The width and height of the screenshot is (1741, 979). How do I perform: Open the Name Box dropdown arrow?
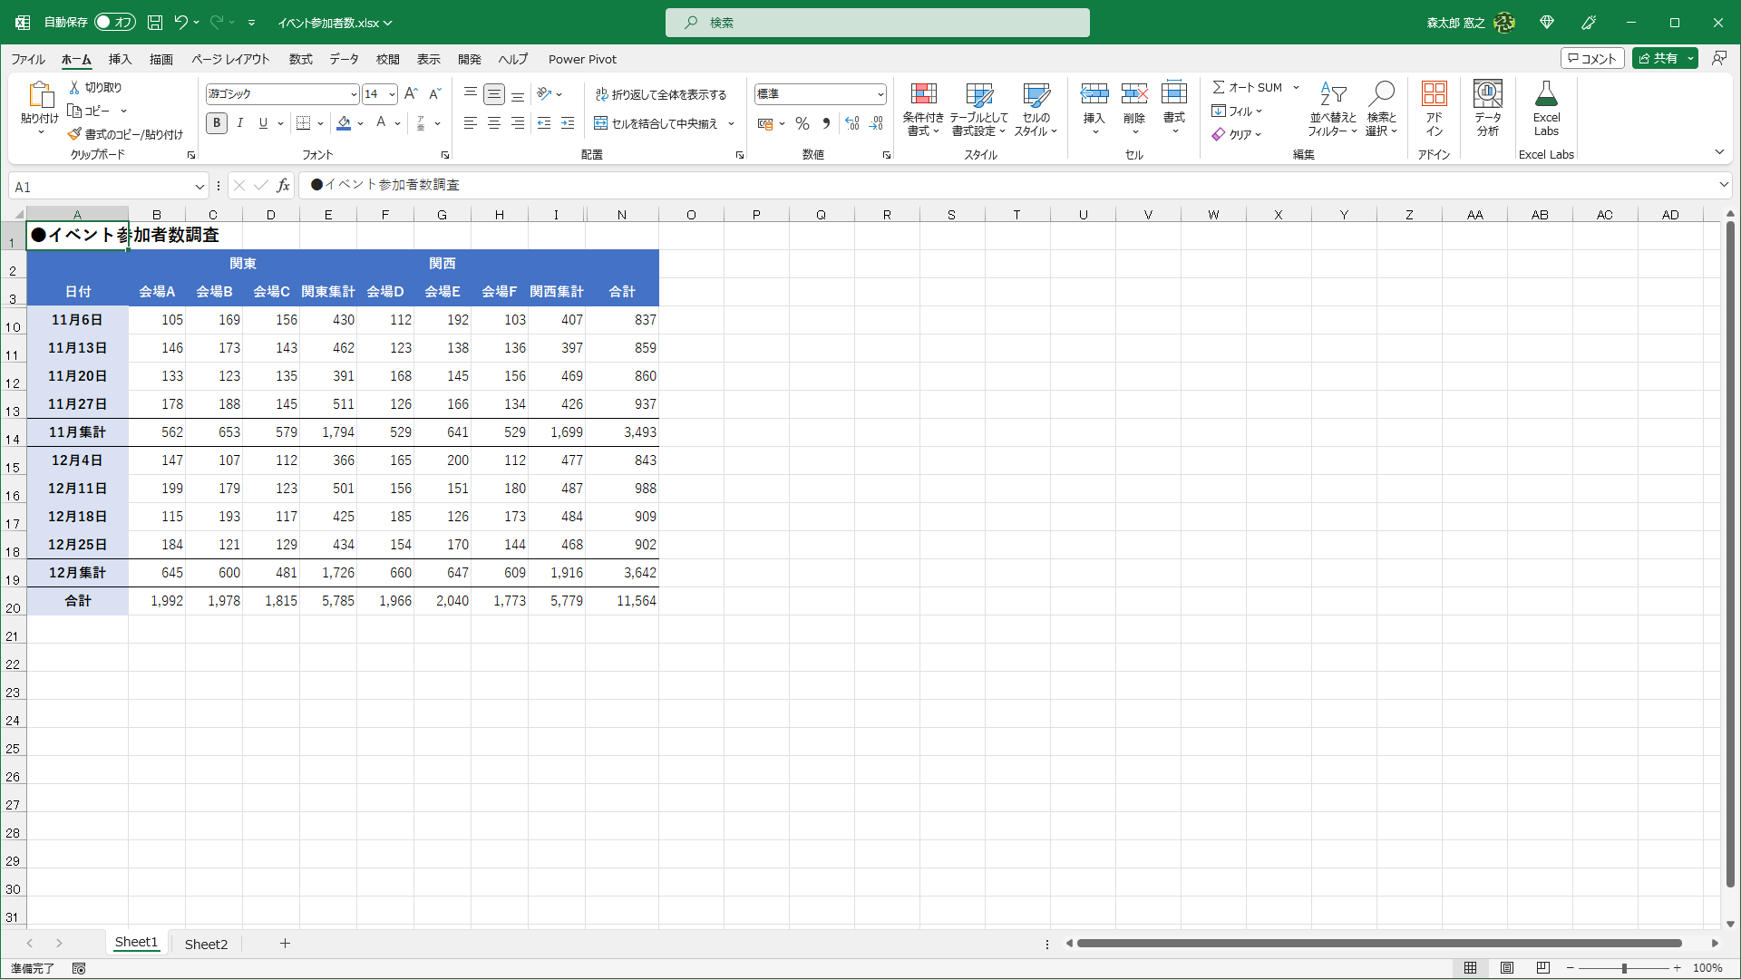point(199,187)
